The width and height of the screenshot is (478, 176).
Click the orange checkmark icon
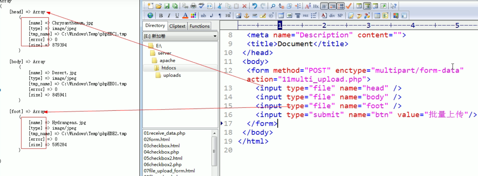tap(349, 6)
